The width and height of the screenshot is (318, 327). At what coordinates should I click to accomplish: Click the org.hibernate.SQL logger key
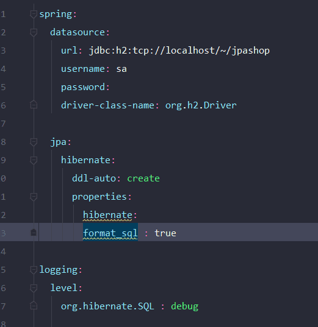click(x=107, y=306)
